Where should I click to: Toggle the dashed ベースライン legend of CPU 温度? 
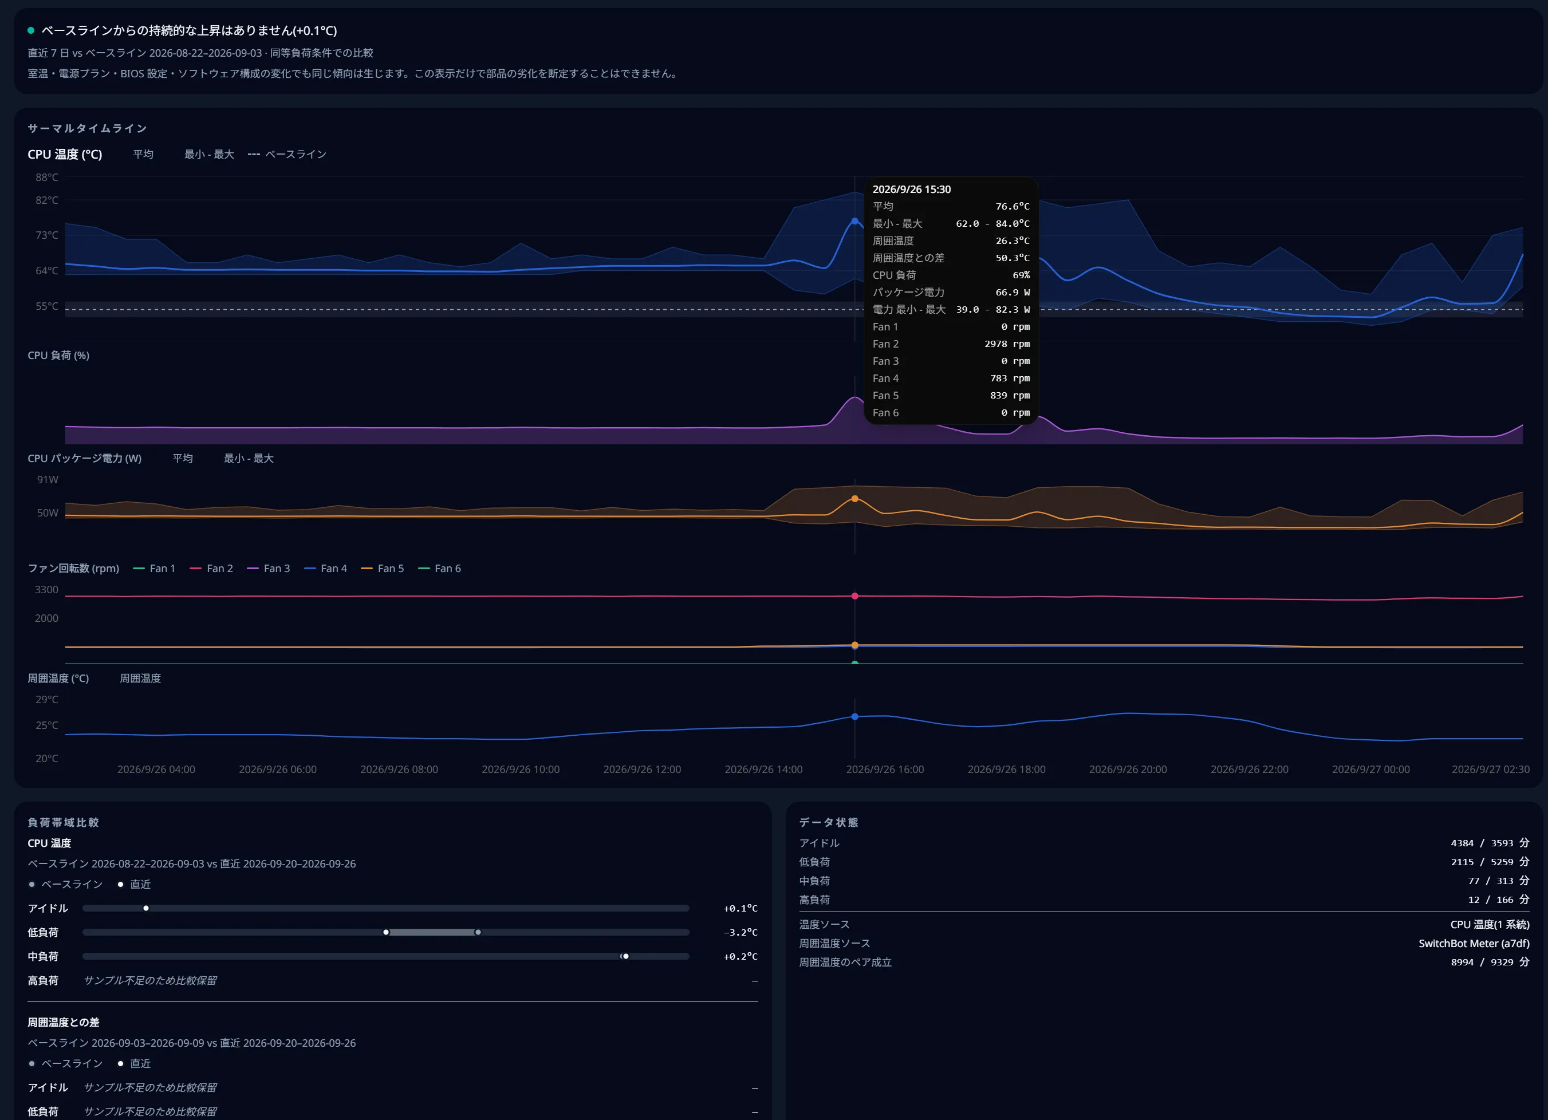(x=287, y=154)
